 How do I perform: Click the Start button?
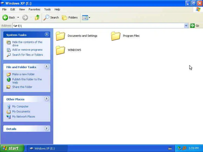pos(12,148)
